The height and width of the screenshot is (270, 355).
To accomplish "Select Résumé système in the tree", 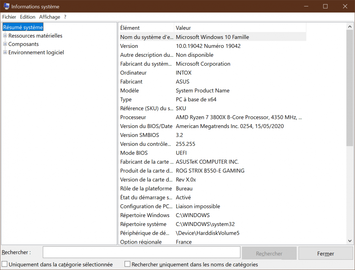I will click(x=23, y=27).
